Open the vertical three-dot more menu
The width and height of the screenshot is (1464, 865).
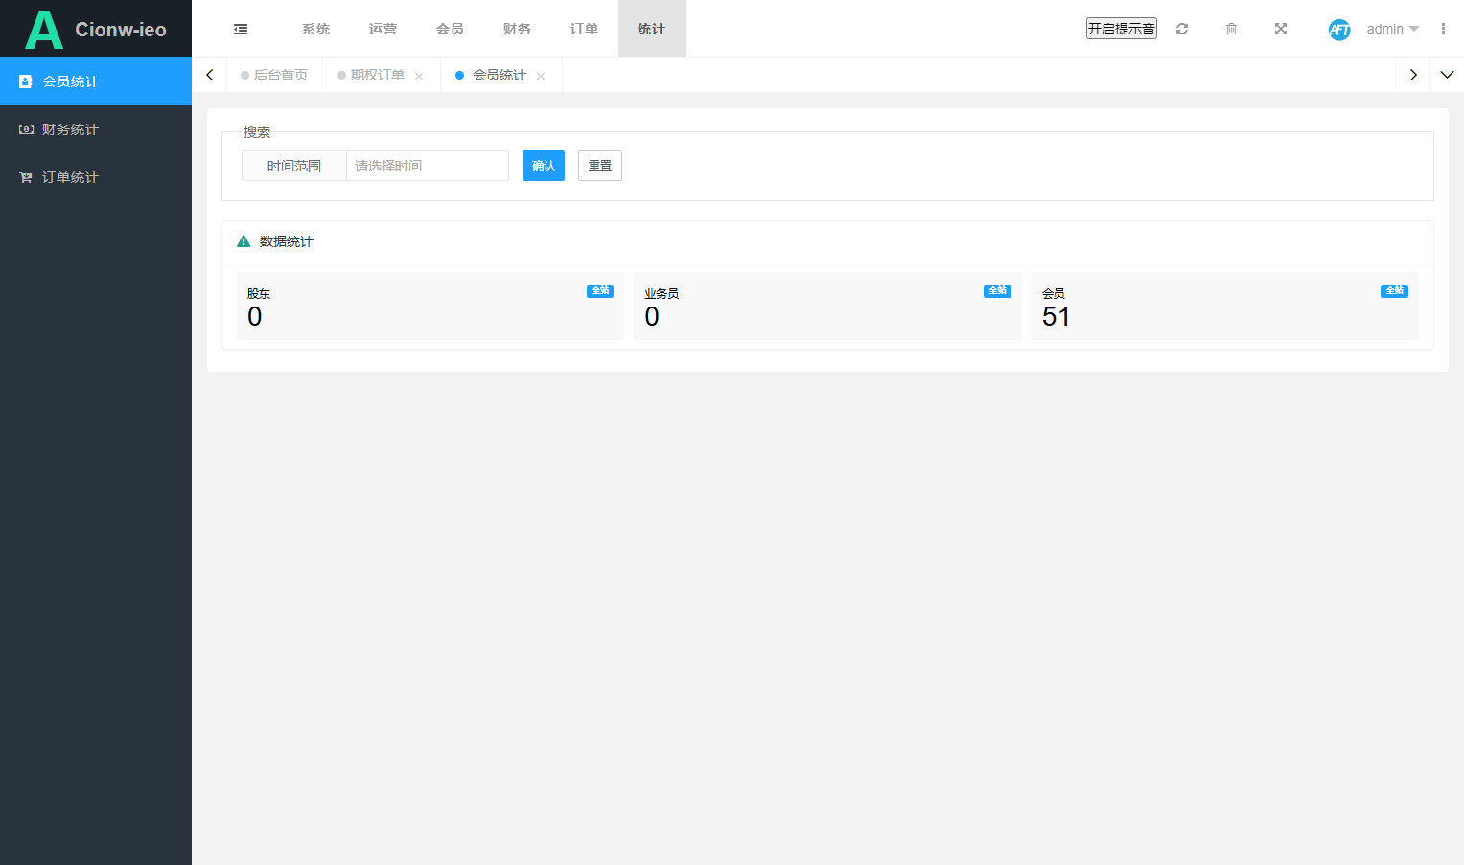1443,29
